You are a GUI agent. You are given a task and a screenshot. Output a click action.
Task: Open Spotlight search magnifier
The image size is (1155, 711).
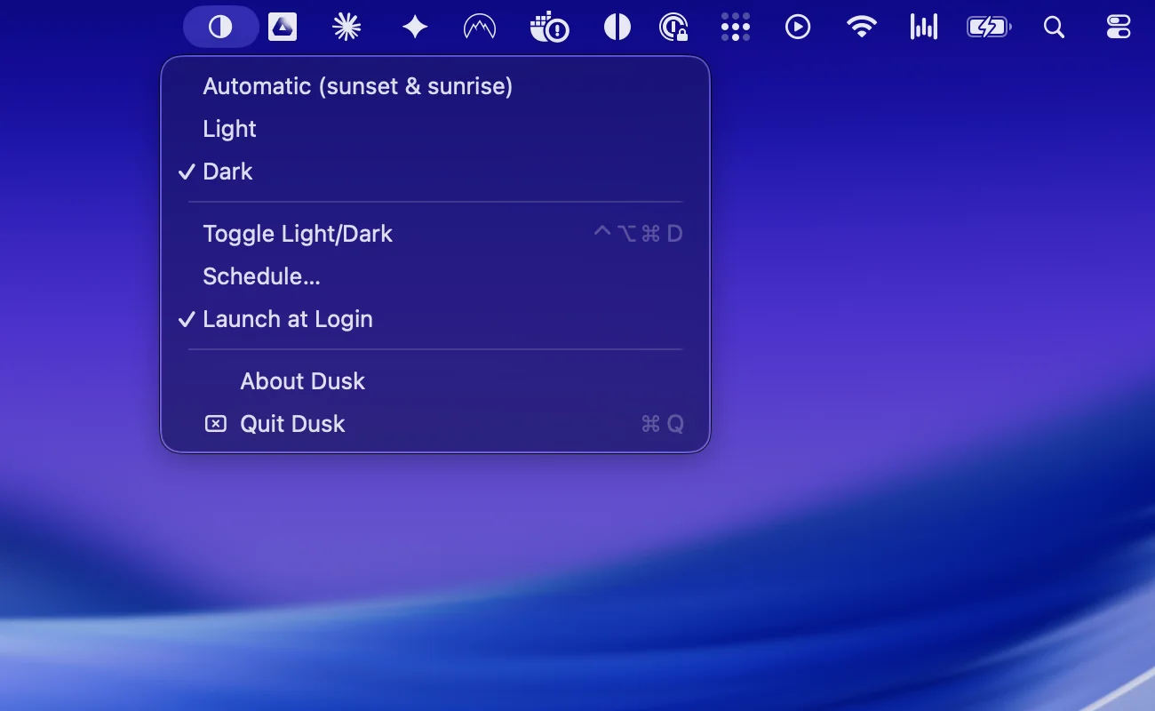point(1054,28)
